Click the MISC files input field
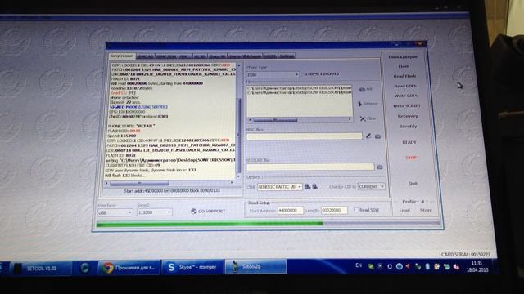This screenshot has width=524, height=294. click(304, 136)
